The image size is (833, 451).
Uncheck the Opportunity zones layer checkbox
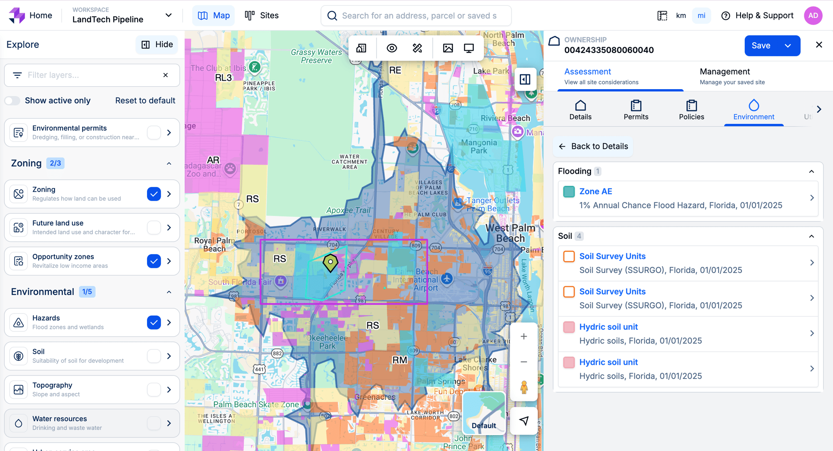(154, 261)
